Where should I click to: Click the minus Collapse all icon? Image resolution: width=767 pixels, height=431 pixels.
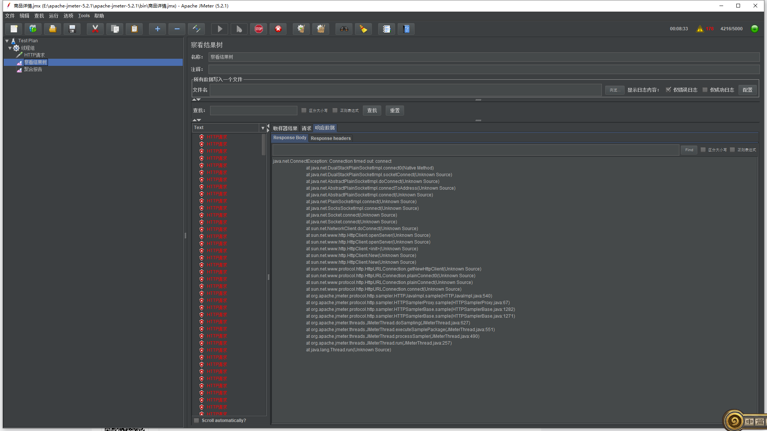click(x=177, y=29)
